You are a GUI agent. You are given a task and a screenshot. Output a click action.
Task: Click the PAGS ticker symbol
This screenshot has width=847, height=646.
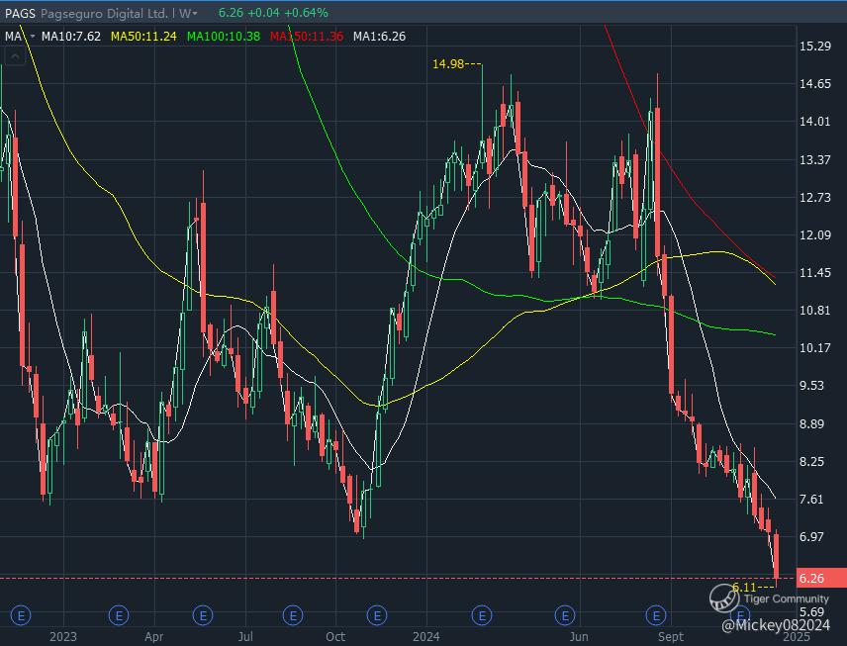tap(19, 13)
